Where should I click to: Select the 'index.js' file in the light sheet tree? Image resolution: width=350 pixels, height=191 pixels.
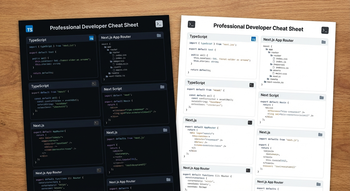pos(279,62)
